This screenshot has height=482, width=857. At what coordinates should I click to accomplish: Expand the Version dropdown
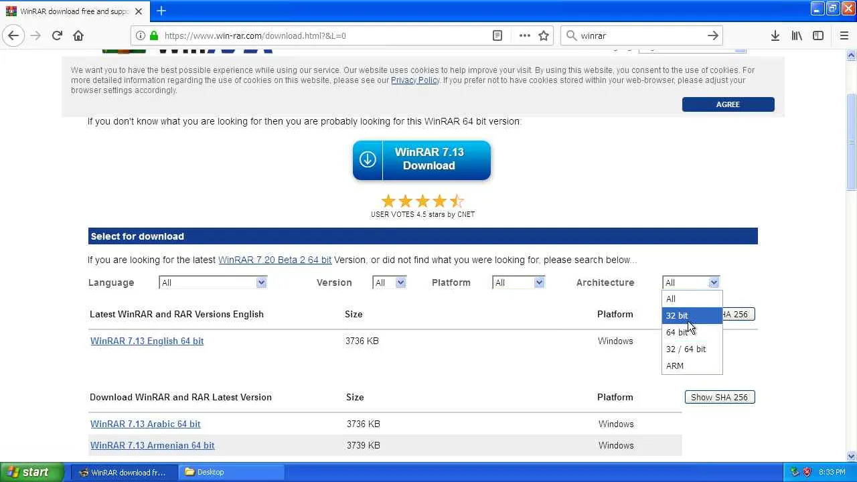click(389, 283)
